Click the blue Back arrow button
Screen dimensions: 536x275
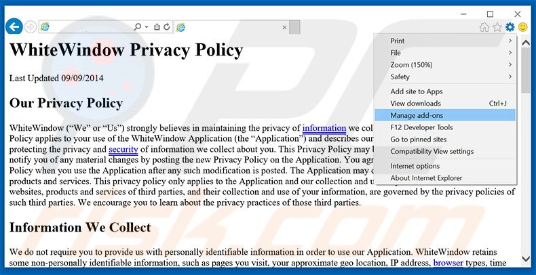click(14, 26)
